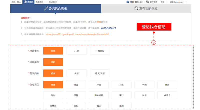Pick the 多温仓 warehouse type option
The width and height of the screenshot is (200, 110).
pyautogui.click(x=167, y=95)
